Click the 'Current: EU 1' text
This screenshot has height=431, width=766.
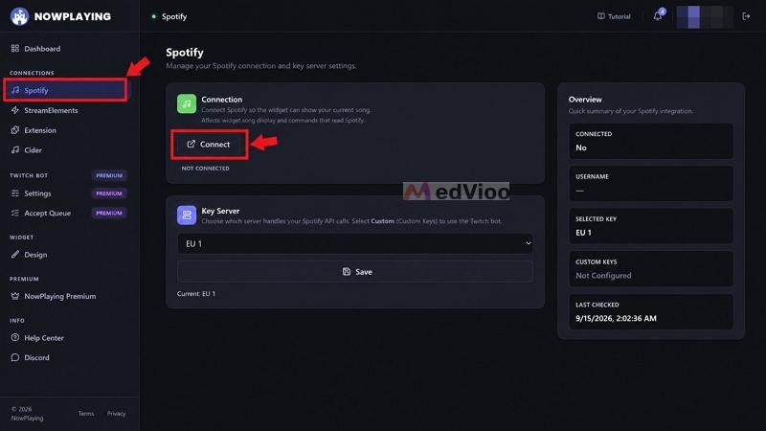pyautogui.click(x=196, y=294)
